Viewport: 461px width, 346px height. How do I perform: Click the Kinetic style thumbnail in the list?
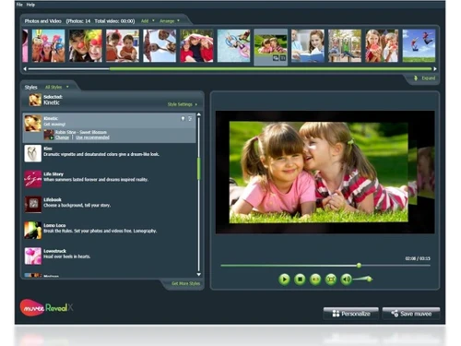tap(33, 123)
